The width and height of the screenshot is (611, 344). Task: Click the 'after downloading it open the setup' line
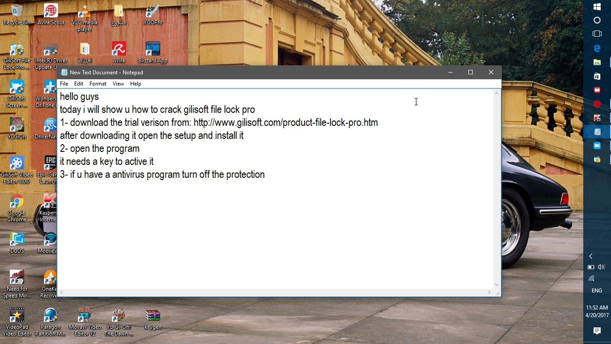point(152,136)
